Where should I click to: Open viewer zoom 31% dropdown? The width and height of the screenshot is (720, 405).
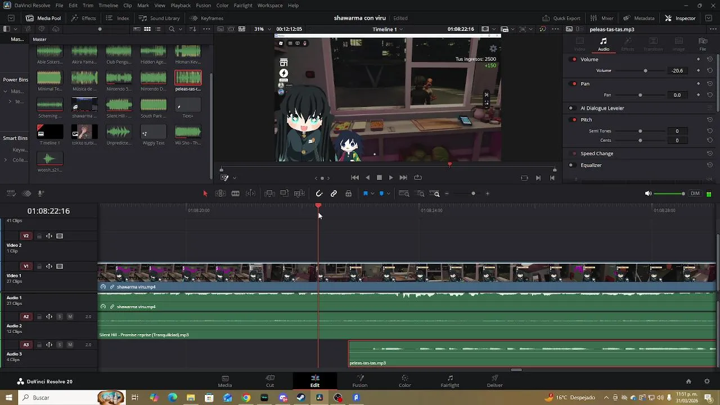262,29
